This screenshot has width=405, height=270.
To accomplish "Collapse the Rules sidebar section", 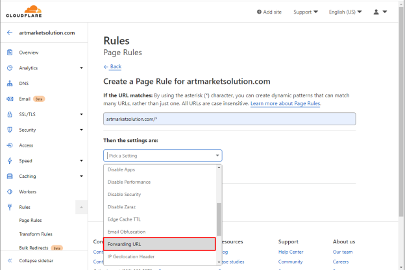I will click(x=81, y=207).
